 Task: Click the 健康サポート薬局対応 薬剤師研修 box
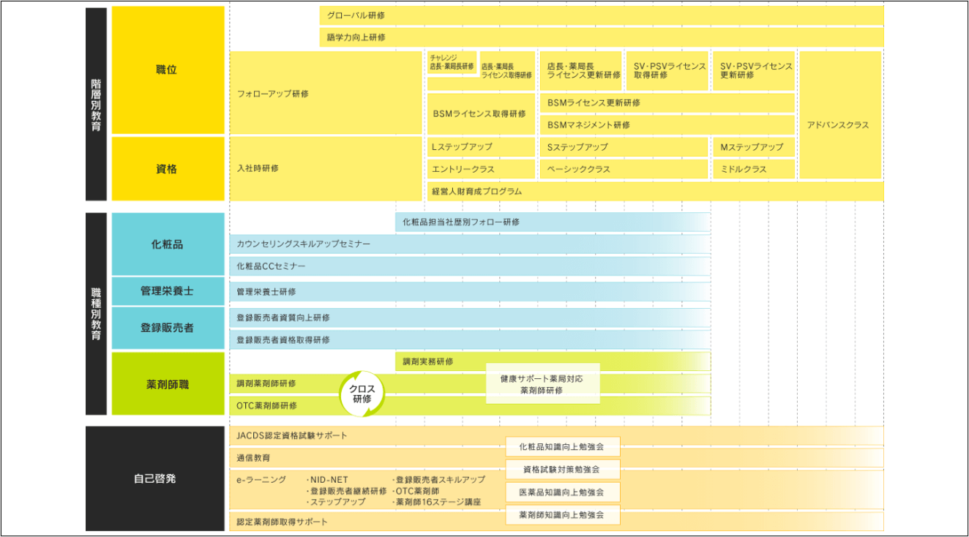pos(542,384)
